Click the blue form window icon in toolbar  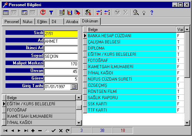click(x=24, y=12)
